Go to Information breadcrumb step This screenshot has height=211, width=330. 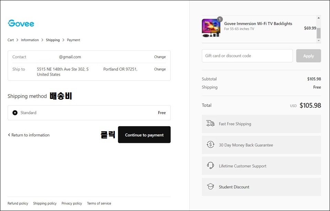(x=30, y=40)
